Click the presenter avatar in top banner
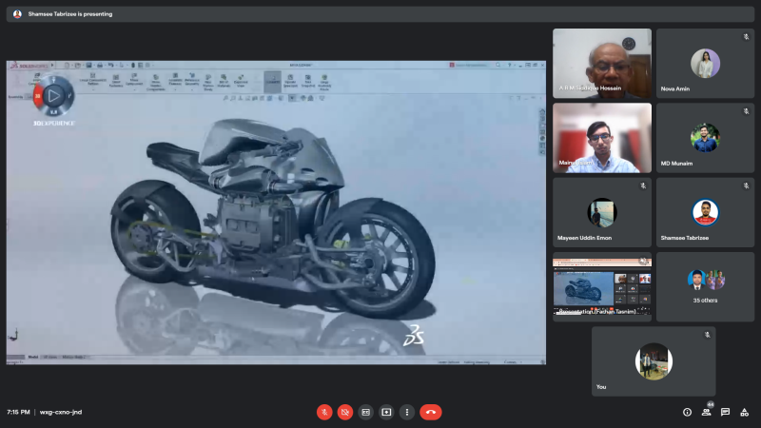 pos(17,14)
